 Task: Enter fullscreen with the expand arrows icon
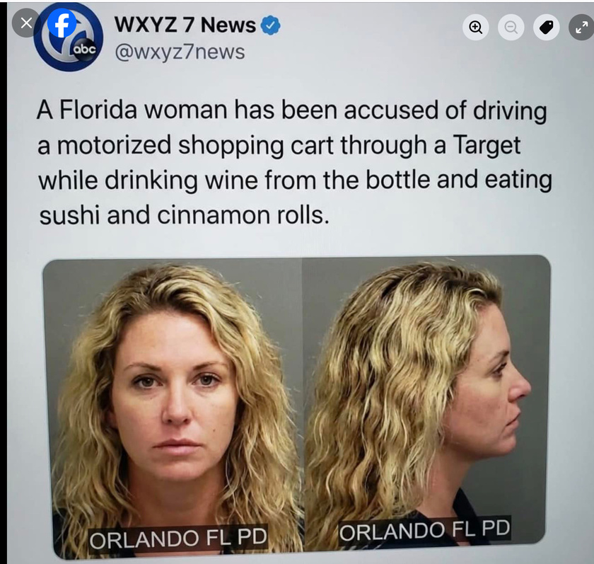point(581,28)
